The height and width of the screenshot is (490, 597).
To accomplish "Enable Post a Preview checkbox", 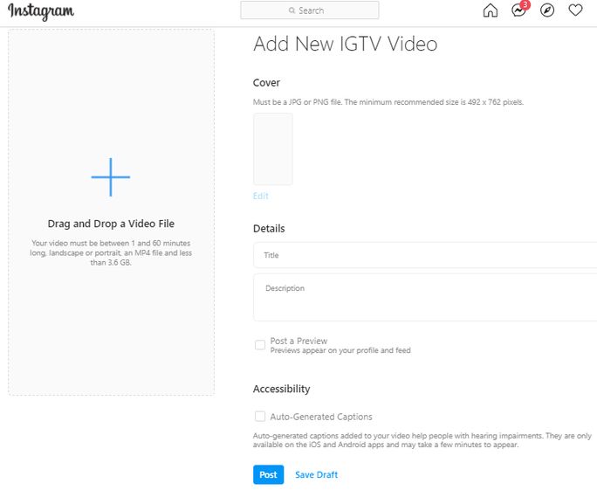I will [x=260, y=345].
